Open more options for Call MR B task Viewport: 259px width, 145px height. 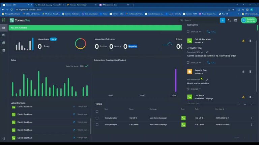coord(251,118)
